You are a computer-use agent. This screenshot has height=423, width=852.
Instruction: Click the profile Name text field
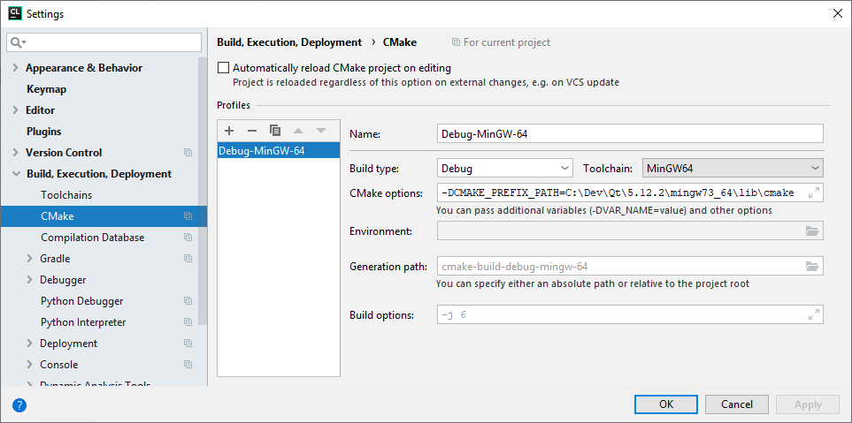pyautogui.click(x=630, y=133)
